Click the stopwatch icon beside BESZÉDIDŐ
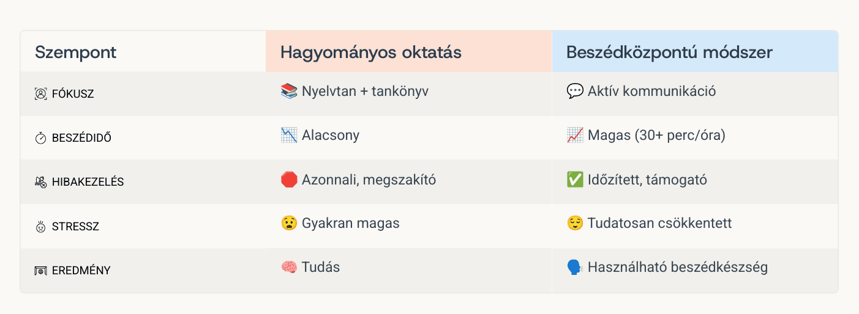The image size is (859, 314). pyautogui.click(x=40, y=139)
